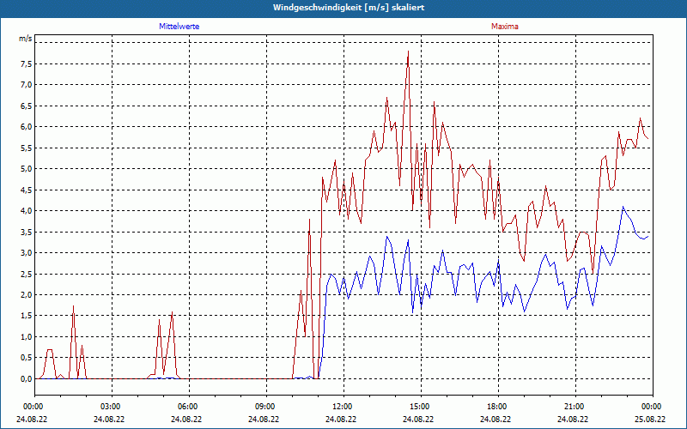Click the 18:00 time label
This screenshot has width=687, height=429.
tap(496, 407)
